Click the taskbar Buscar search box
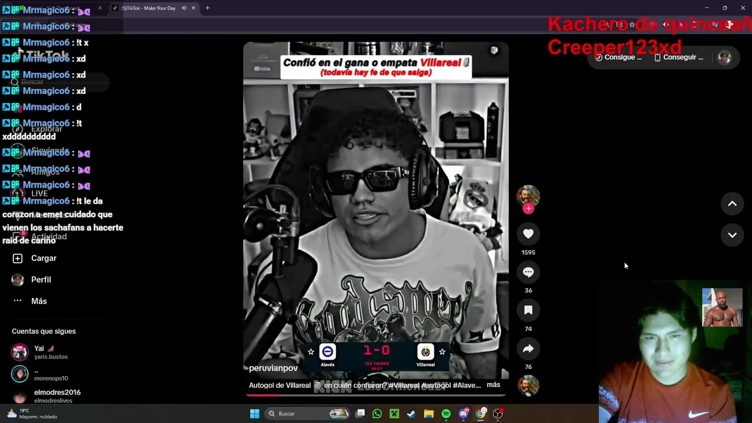The width and height of the screenshot is (752, 423). pos(308,414)
